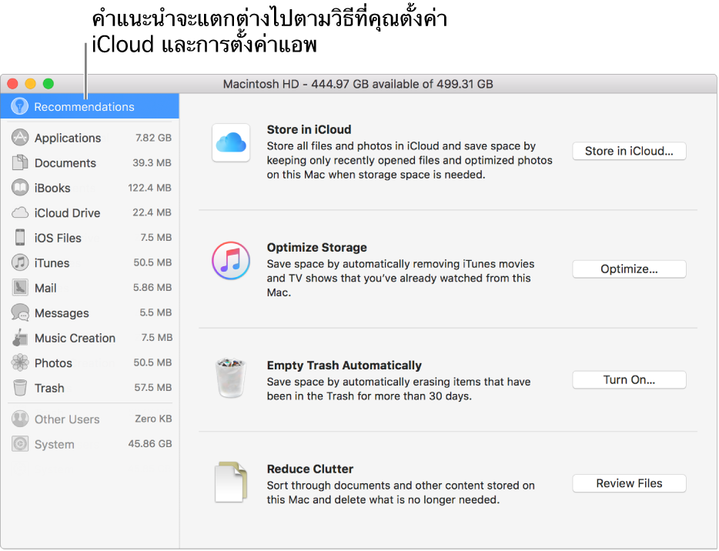The image size is (719, 551).
Task: Click the Optimize... button
Action: coord(629,269)
